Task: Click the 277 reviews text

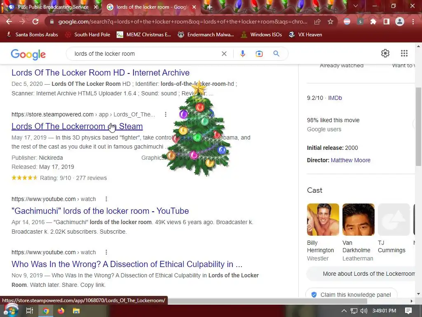Action: (x=91, y=178)
